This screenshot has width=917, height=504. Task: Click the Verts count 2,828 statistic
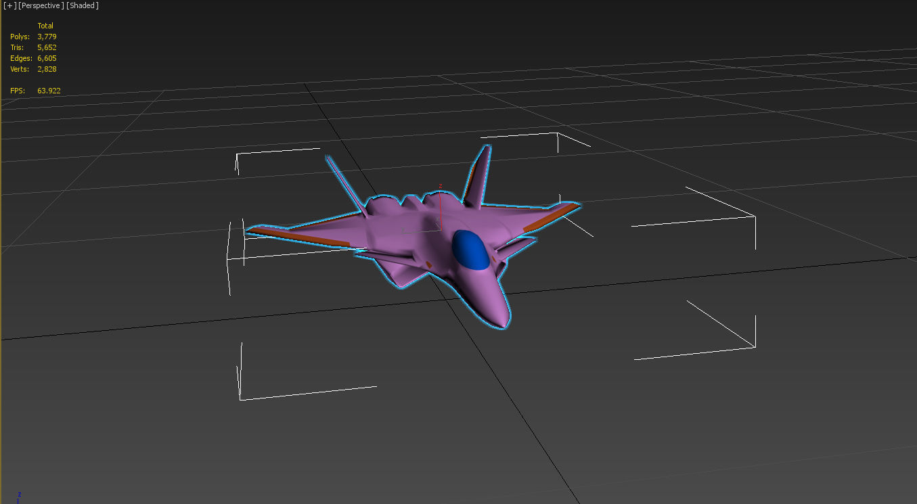point(47,69)
